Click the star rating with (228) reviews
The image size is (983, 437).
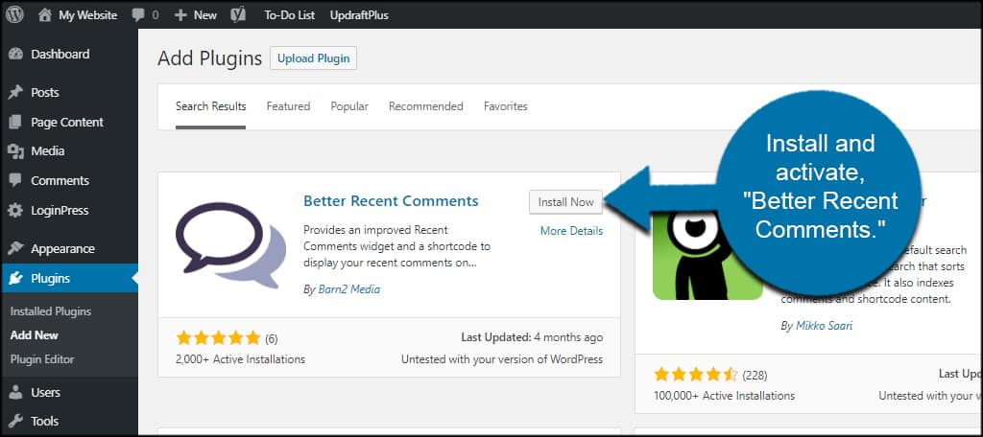point(696,375)
